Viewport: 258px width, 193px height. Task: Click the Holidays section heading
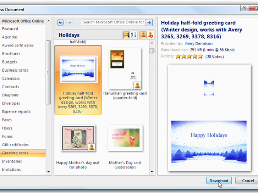[69, 35]
